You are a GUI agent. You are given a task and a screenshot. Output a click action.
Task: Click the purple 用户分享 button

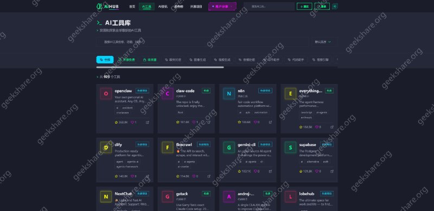coord(222,7)
